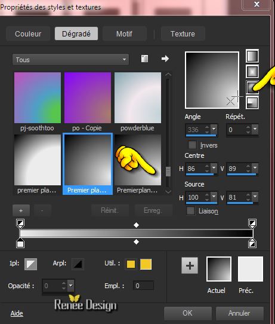Click the right arrow icon beside Tous
The height and width of the screenshot is (324, 275).
(x=165, y=59)
